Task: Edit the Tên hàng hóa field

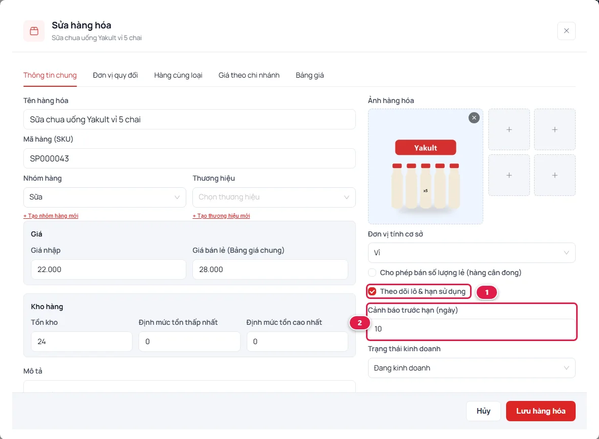Action: tap(189, 120)
